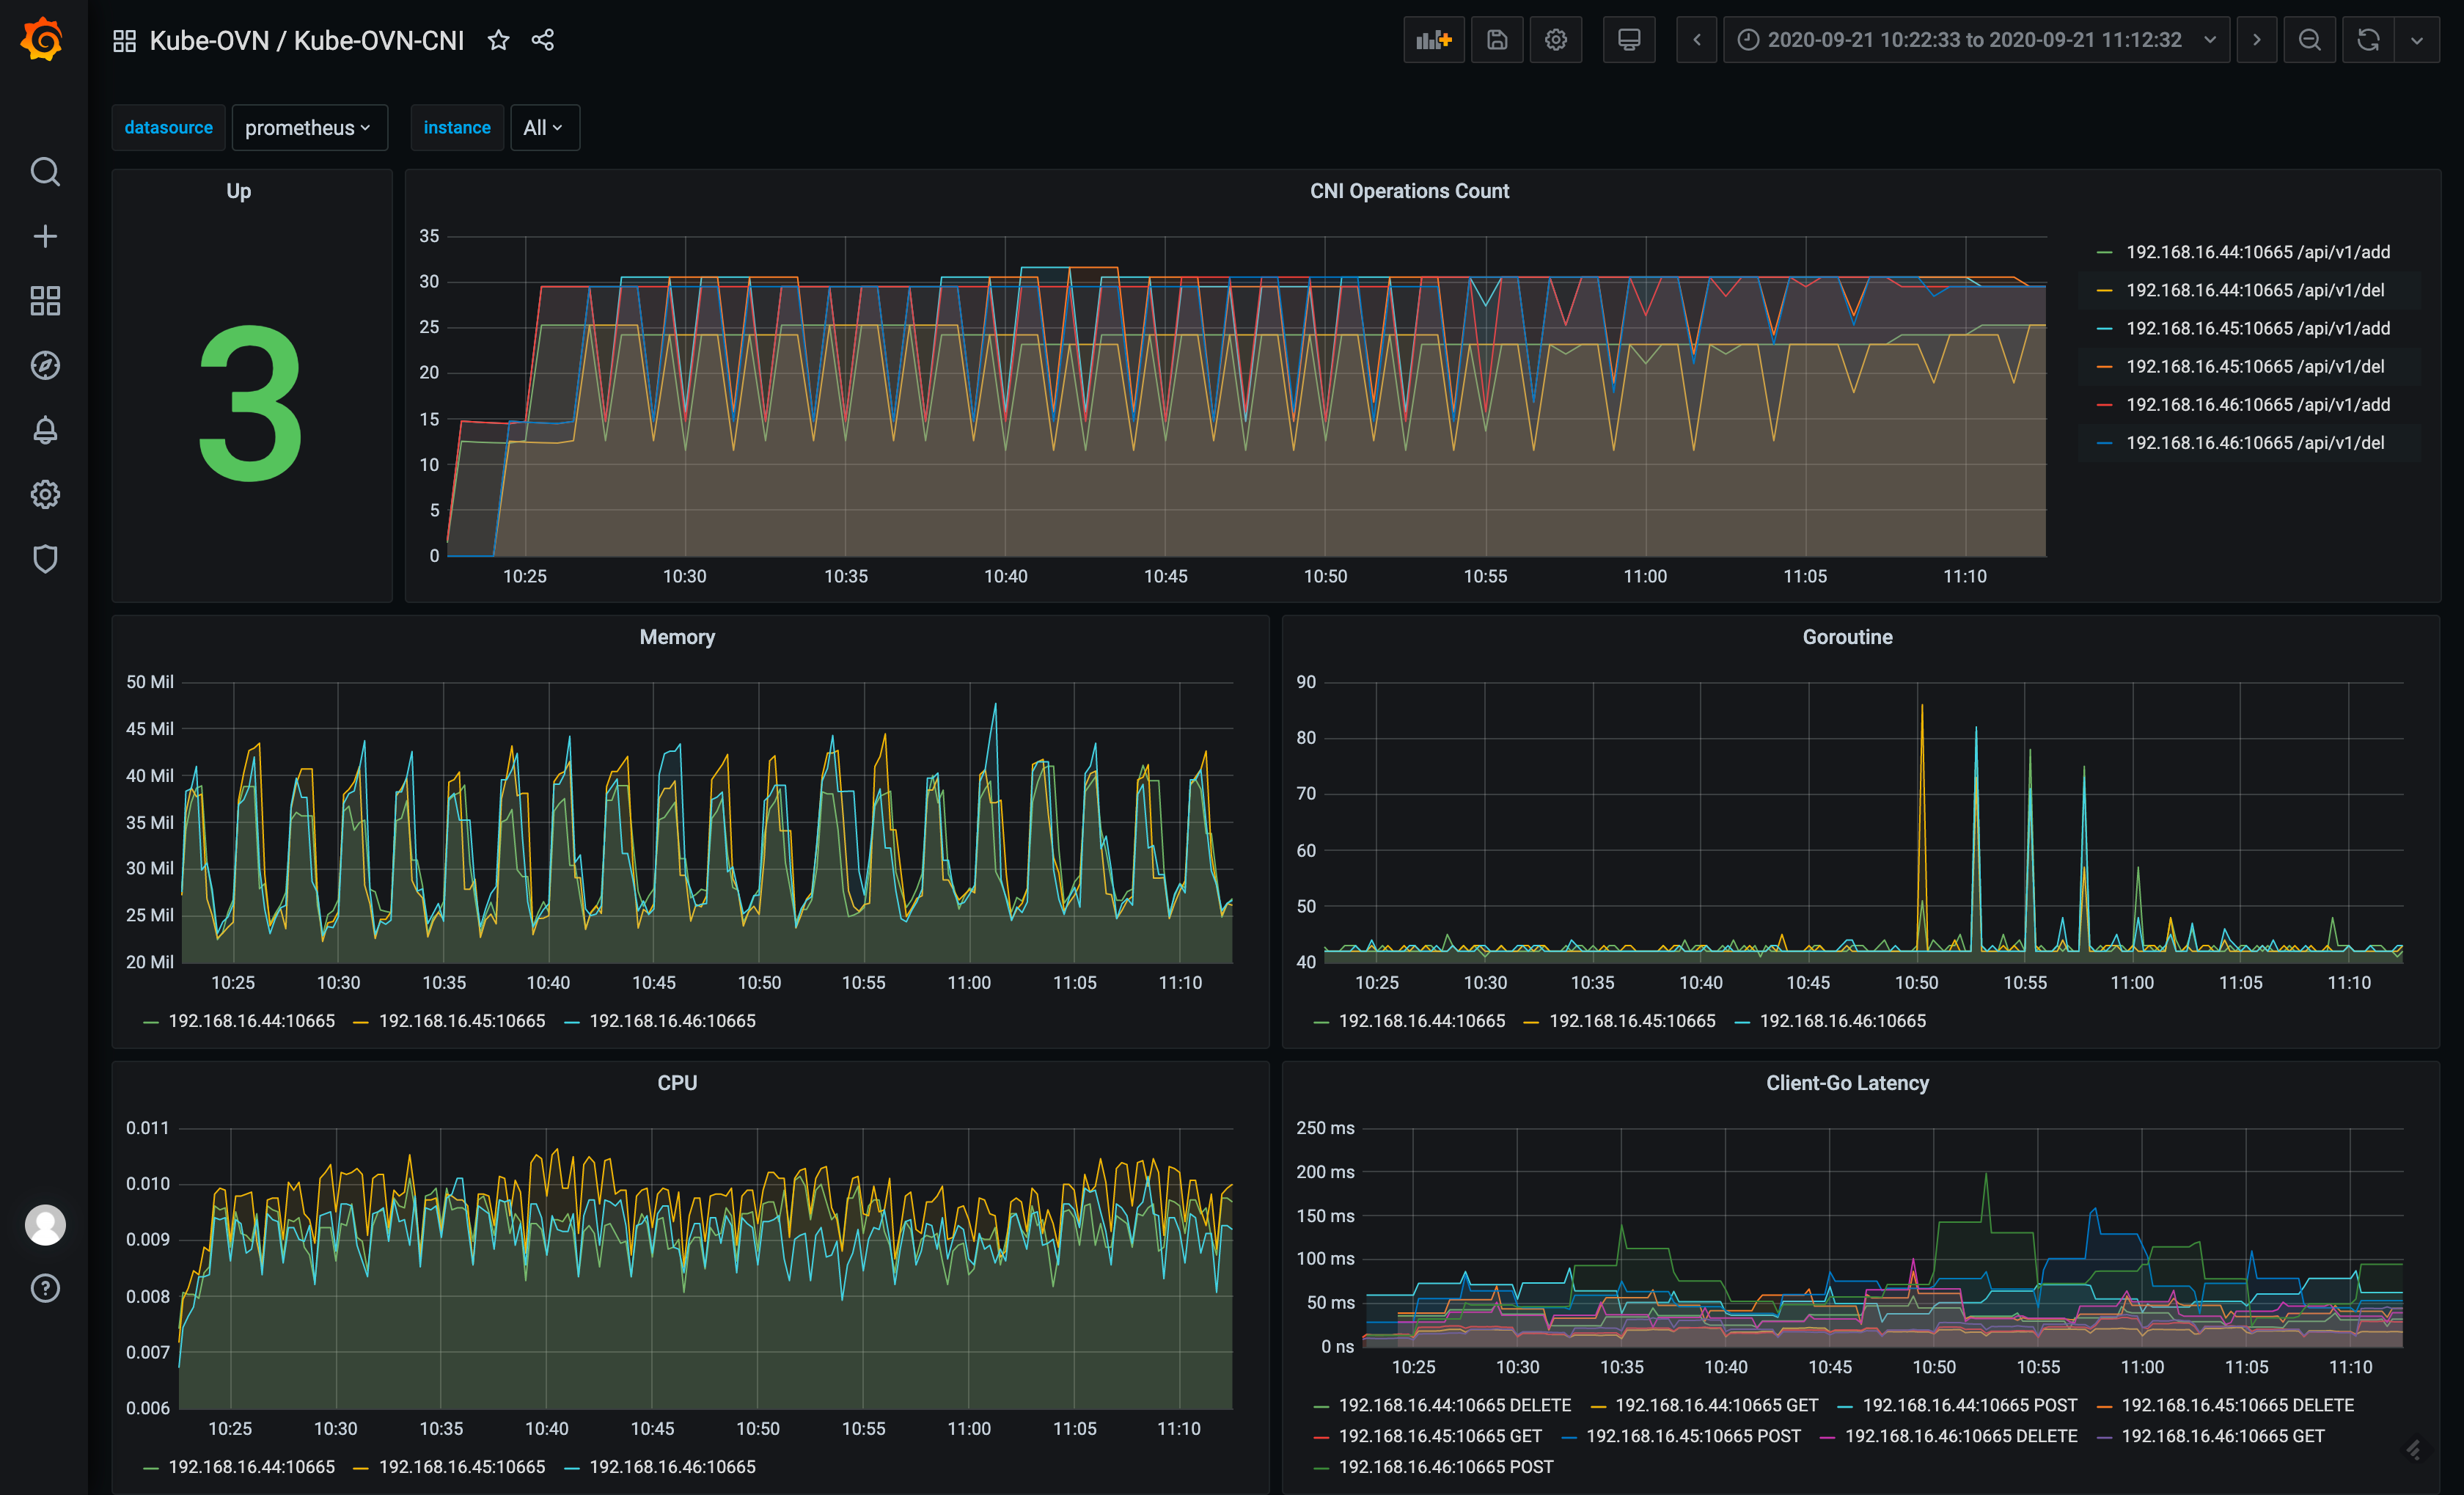This screenshot has height=1495, width=2464.
Task: Click the zoom out time range icon
Action: click(2309, 40)
